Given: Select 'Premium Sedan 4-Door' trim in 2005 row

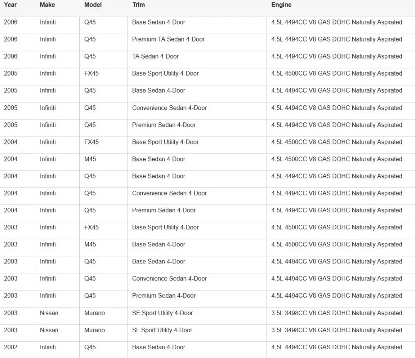Looking at the screenshot, I should (x=164, y=125).
